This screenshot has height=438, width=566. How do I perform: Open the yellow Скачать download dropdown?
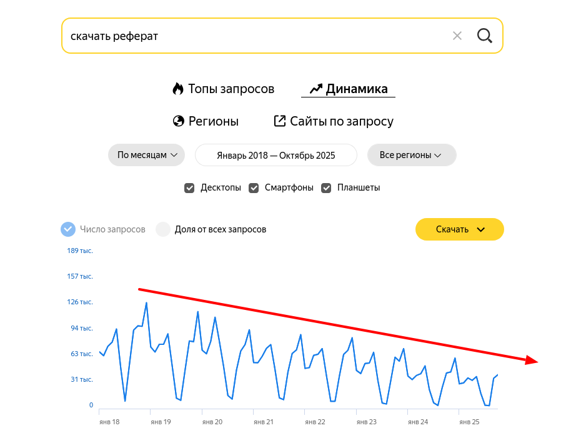459,229
